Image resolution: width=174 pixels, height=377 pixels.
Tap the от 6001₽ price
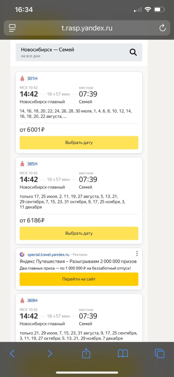click(x=32, y=130)
